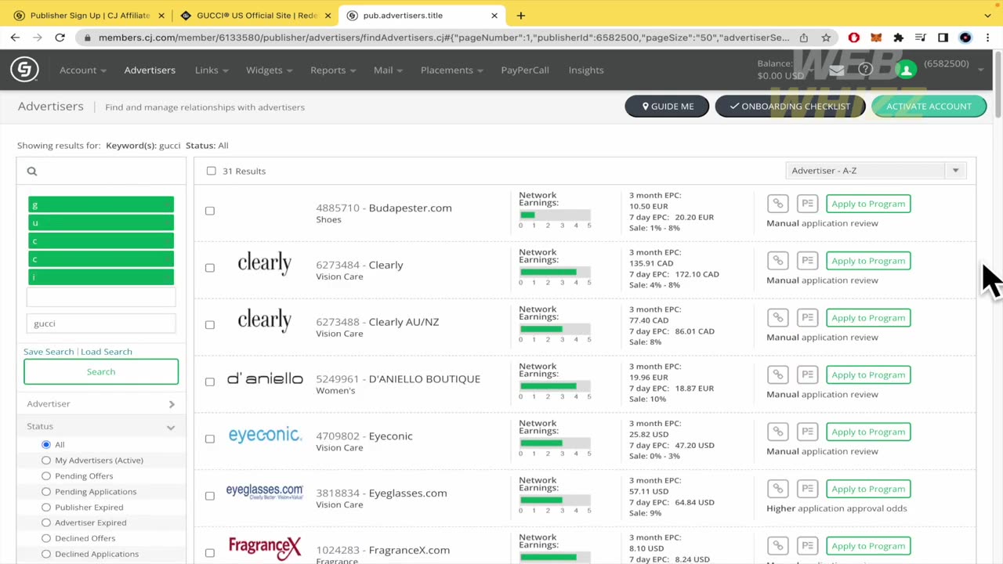1003x564 pixels.
Task: Select My Advertisers (Active) radio button
Action: pyautogui.click(x=46, y=460)
